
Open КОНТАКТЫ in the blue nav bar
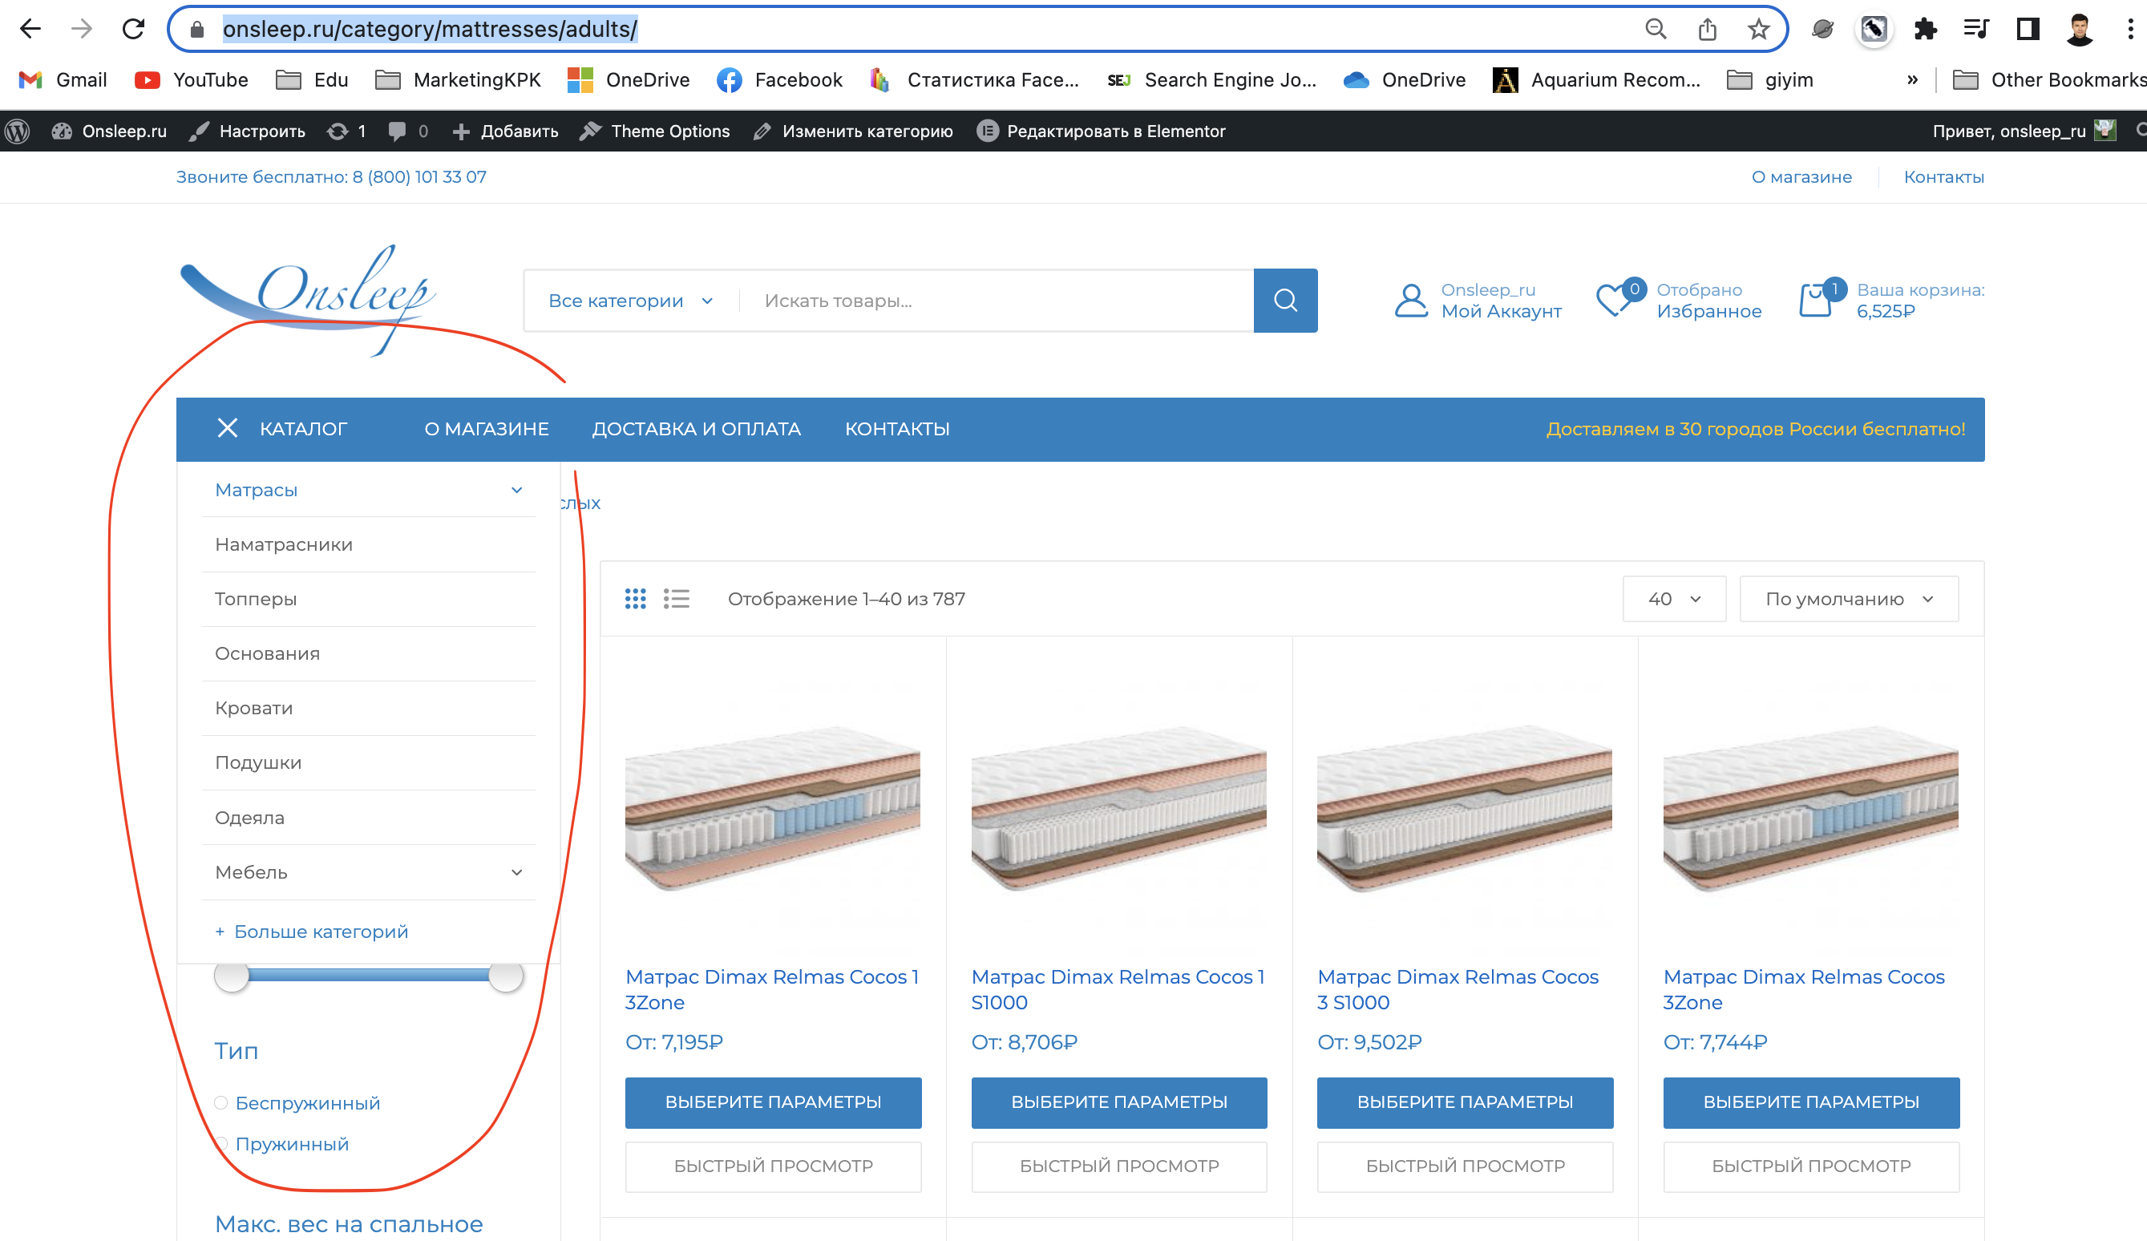click(x=897, y=429)
